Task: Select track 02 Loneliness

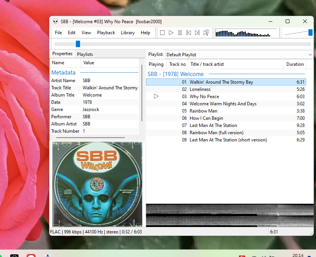Action: [x=226, y=89]
